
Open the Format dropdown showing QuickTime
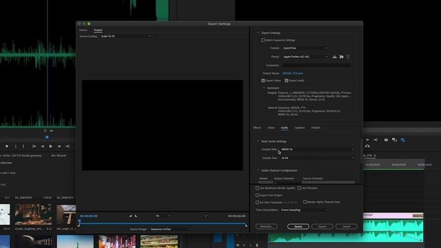click(x=305, y=48)
